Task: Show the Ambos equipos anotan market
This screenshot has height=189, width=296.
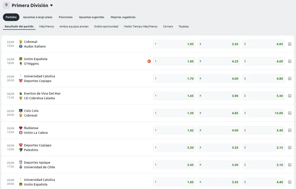Action: click(74, 26)
